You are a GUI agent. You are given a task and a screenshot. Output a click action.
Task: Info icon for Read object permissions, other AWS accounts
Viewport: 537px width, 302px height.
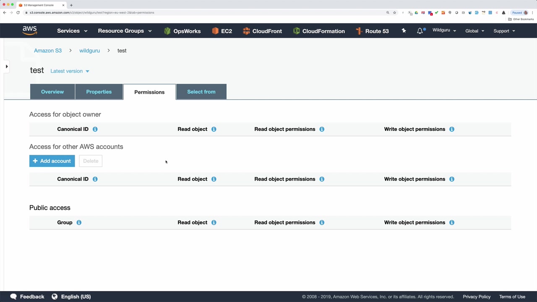[x=322, y=179]
